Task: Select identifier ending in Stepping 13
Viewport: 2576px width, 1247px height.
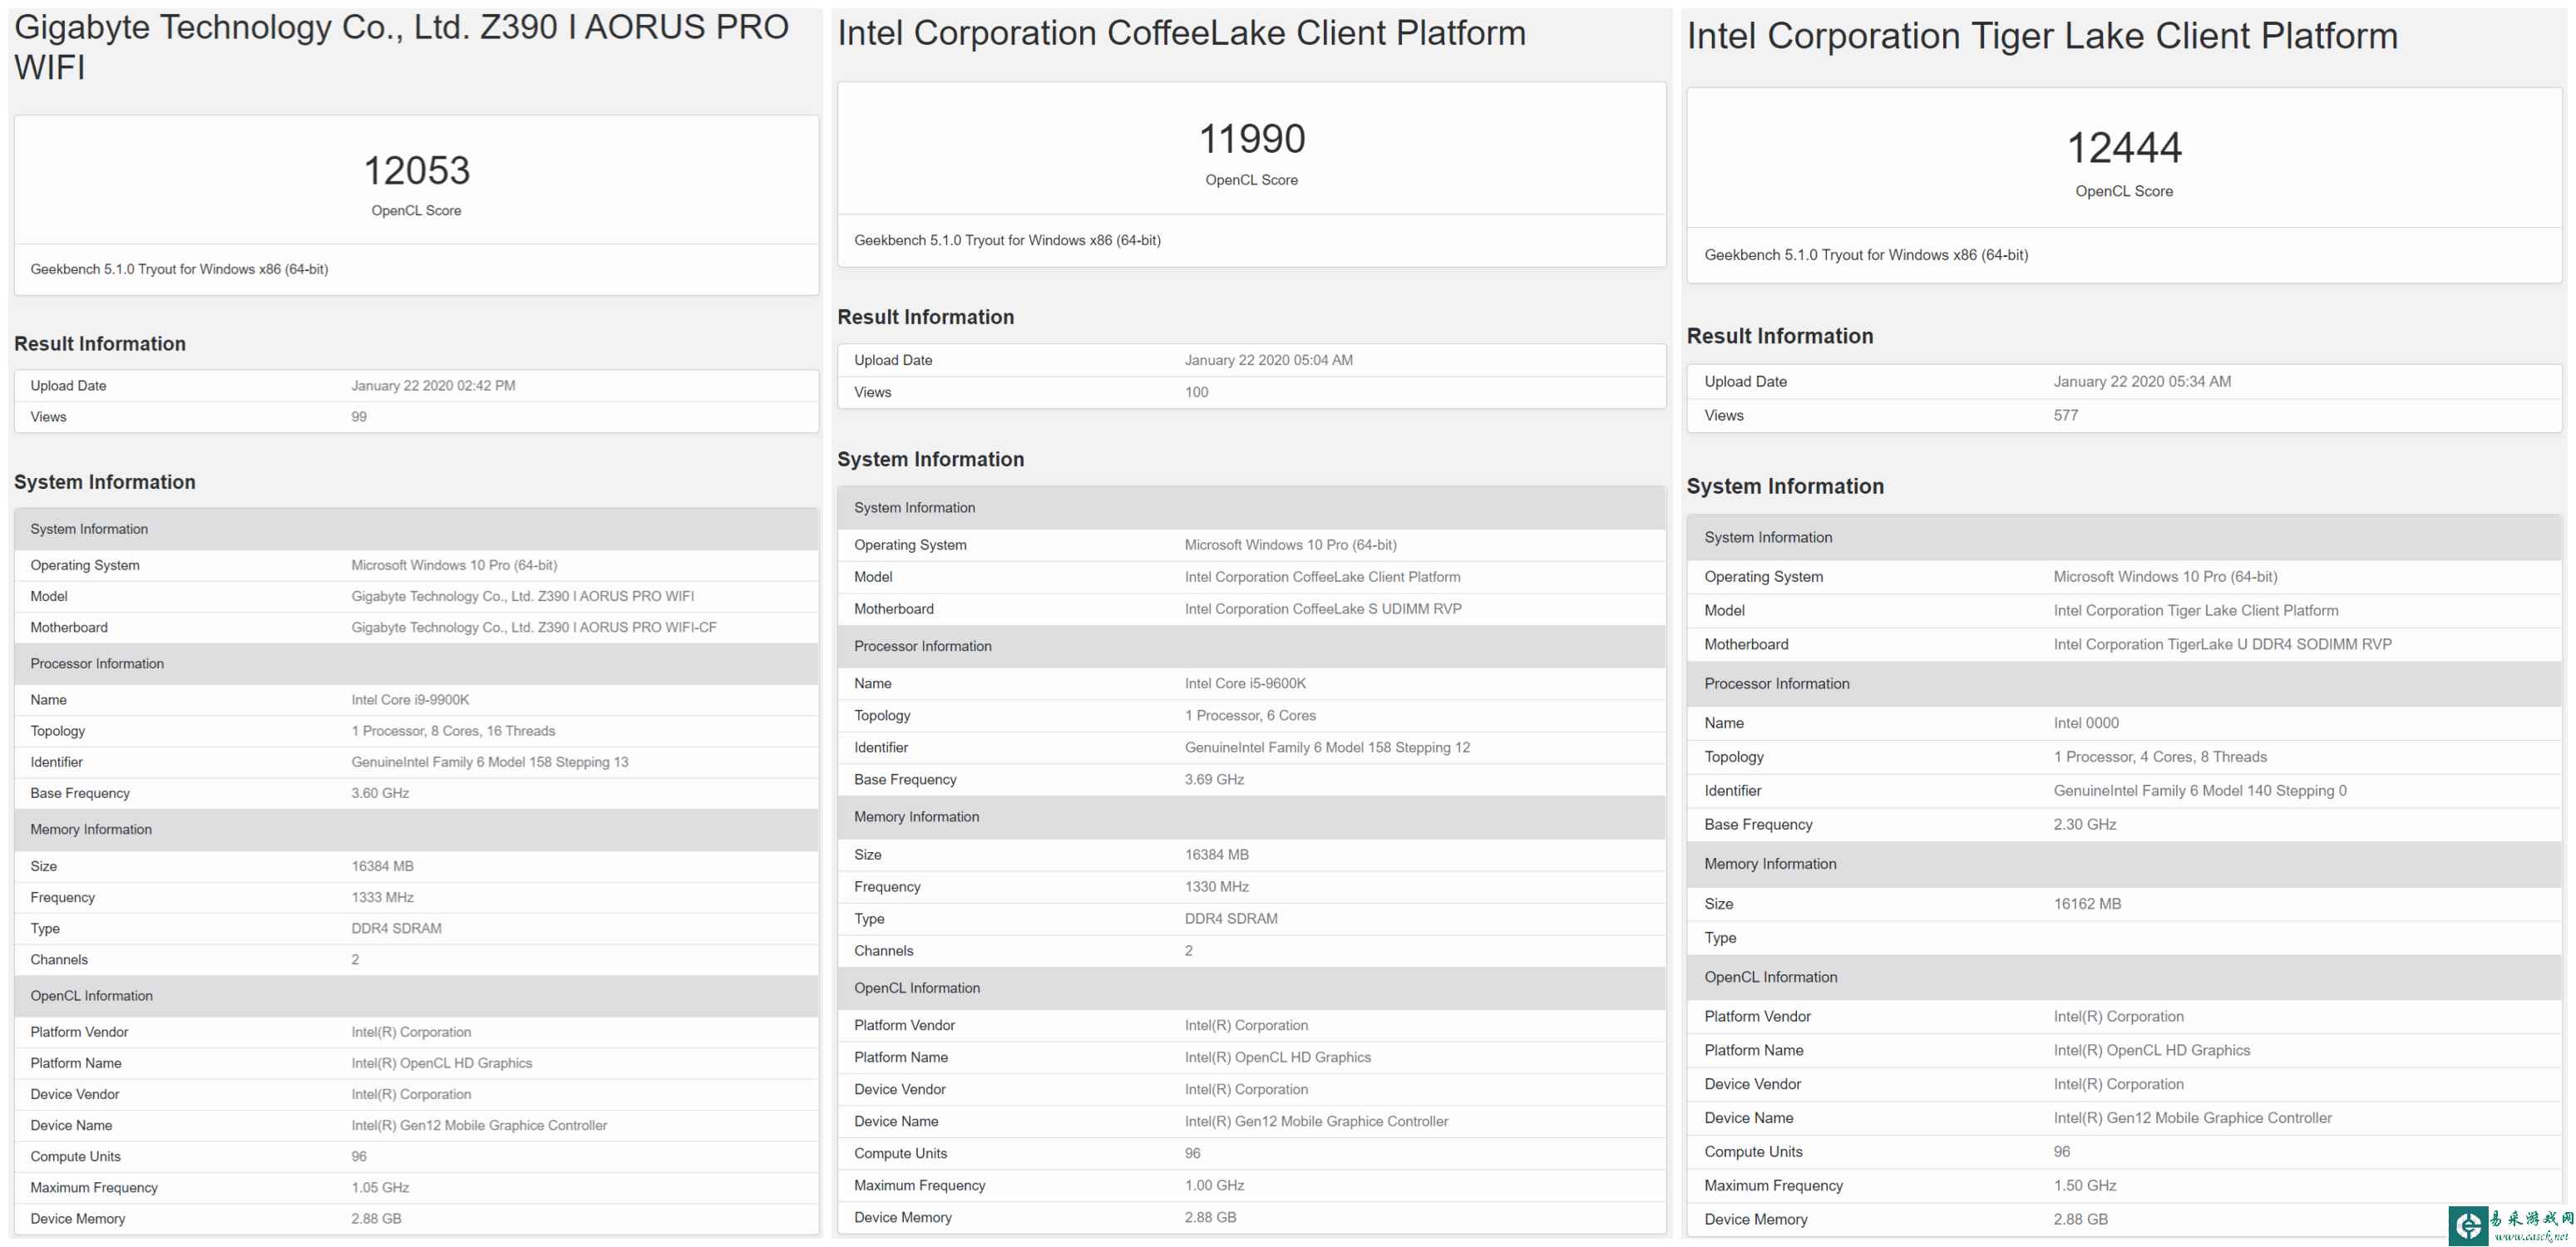Action: (x=490, y=762)
